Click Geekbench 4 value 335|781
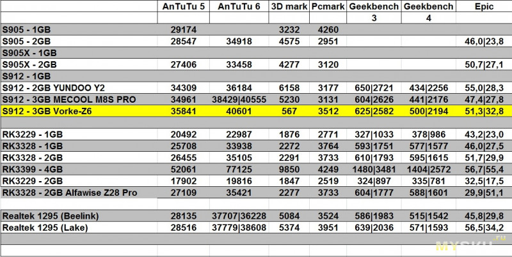The width and height of the screenshot is (512, 257). [x=428, y=181]
